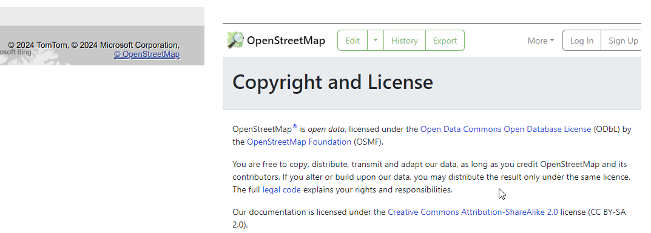Image resolution: width=651 pixels, height=233 pixels.
Task: Click the OpenStreetMap magnifier logo icon
Action: 235,40
